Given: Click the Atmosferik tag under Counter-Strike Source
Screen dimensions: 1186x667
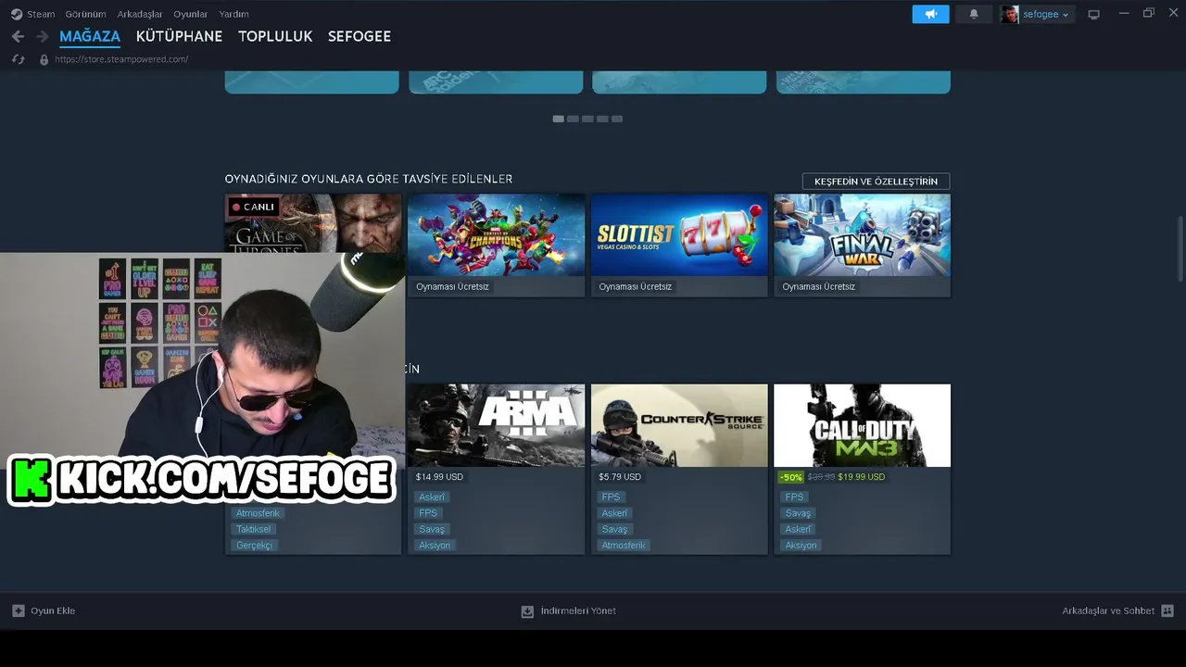Looking at the screenshot, I should [624, 546].
